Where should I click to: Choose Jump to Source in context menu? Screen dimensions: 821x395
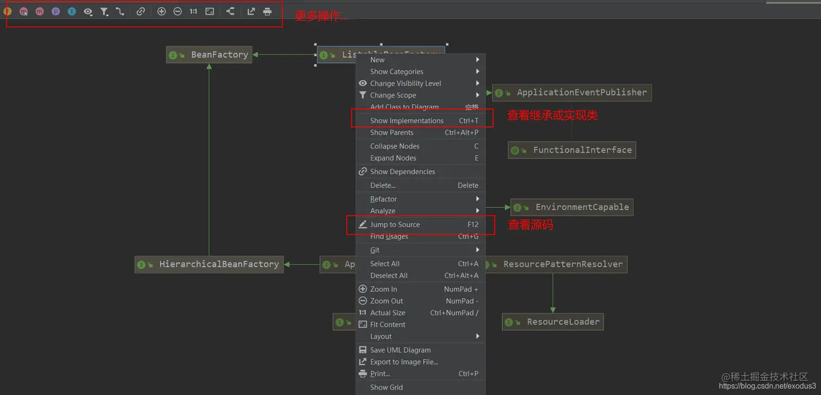click(x=420, y=225)
